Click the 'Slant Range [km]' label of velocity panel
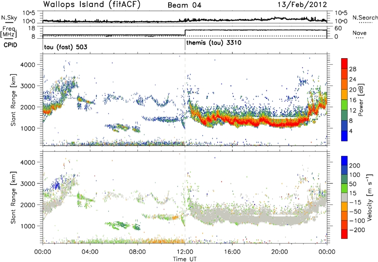Viewport: 378px width, 262px height. point(13,197)
